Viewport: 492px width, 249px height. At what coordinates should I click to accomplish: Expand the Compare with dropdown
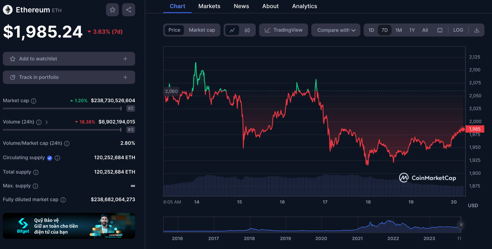coord(336,30)
